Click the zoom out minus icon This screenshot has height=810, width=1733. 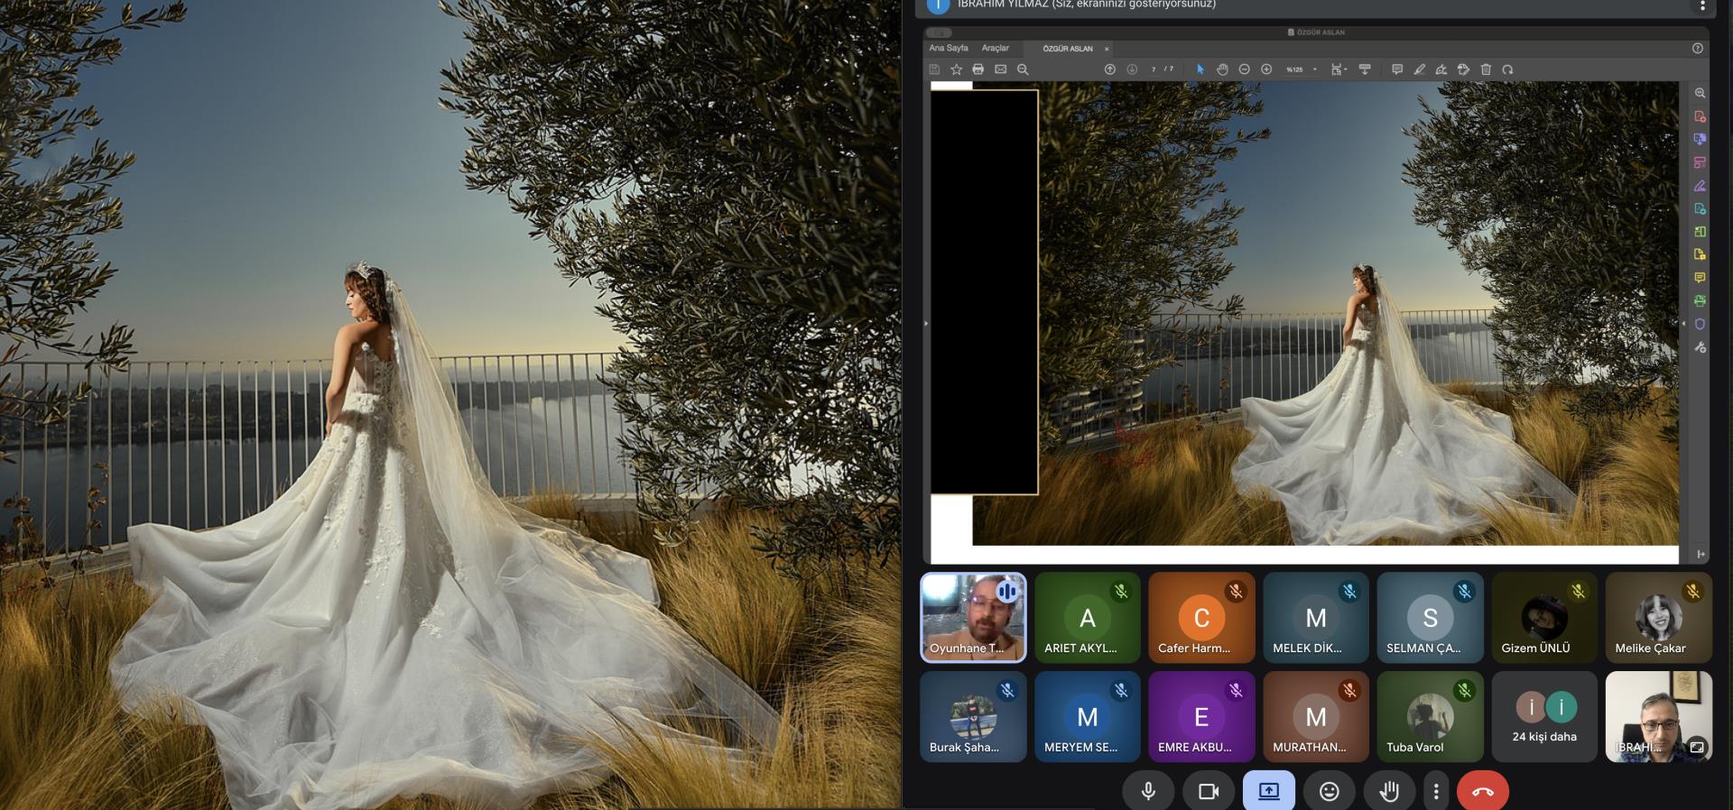(1245, 69)
